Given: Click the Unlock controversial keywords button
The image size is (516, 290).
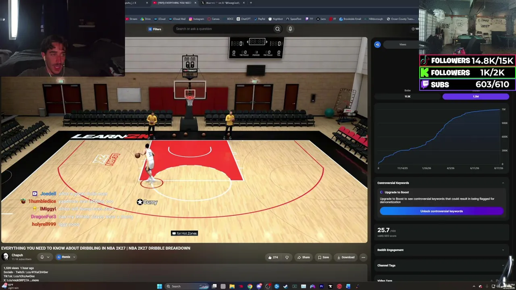Looking at the screenshot, I should pyautogui.click(x=441, y=211).
